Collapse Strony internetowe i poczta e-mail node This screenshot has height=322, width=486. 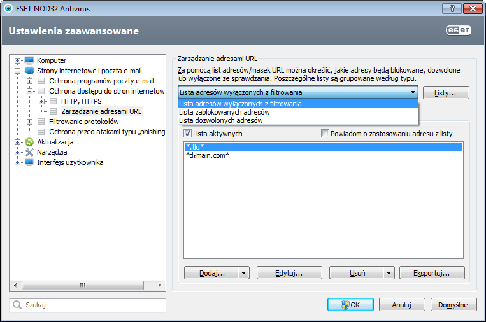point(17,71)
